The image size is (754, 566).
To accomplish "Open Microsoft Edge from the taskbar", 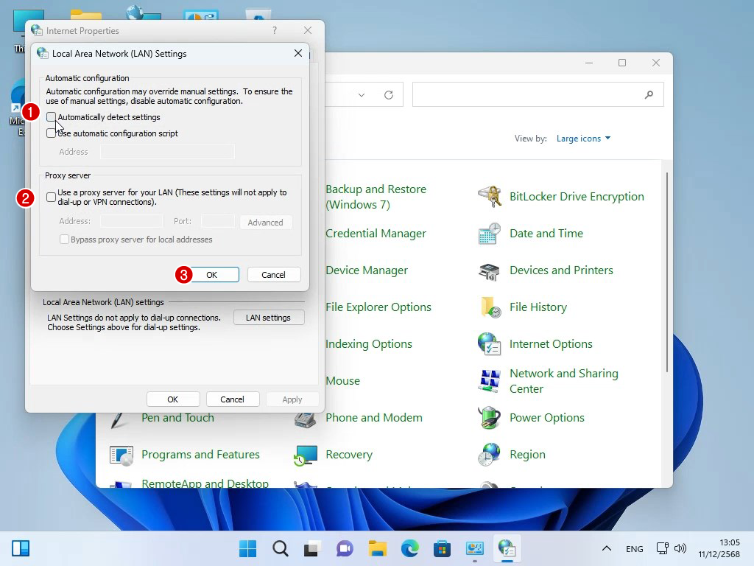I will (409, 548).
